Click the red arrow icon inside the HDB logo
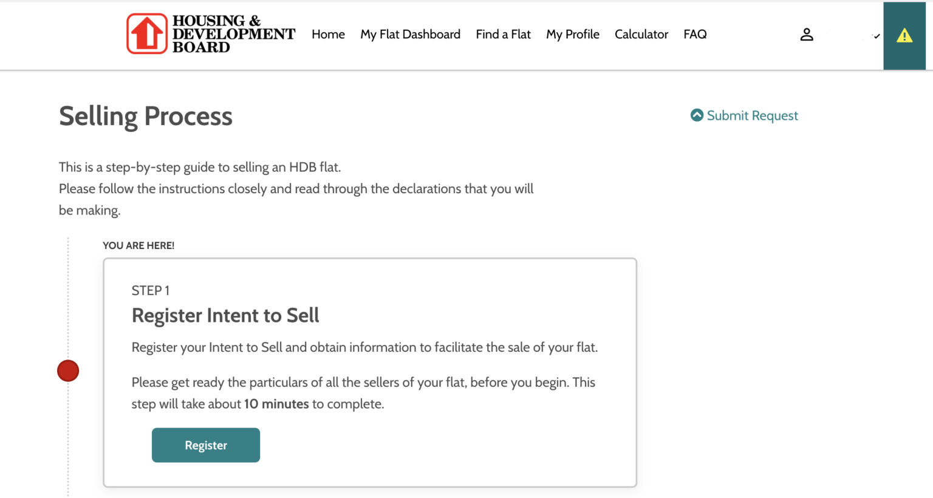 (x=146, y=33)
